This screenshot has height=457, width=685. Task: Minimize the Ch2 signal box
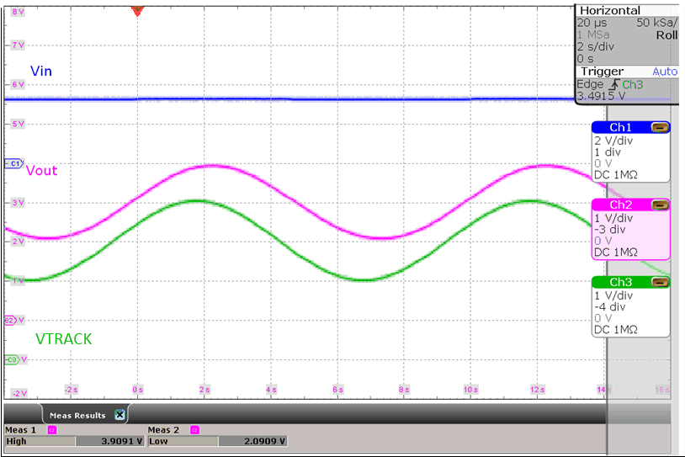tap(661, 205)
